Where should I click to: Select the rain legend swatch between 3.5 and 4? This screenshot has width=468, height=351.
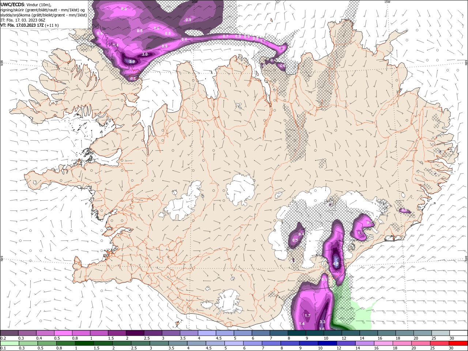tap(178, 343)
